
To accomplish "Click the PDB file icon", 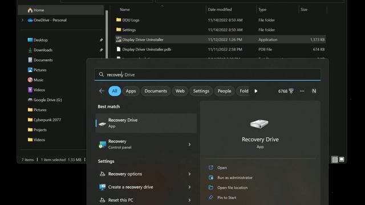I will click(119, 50).
